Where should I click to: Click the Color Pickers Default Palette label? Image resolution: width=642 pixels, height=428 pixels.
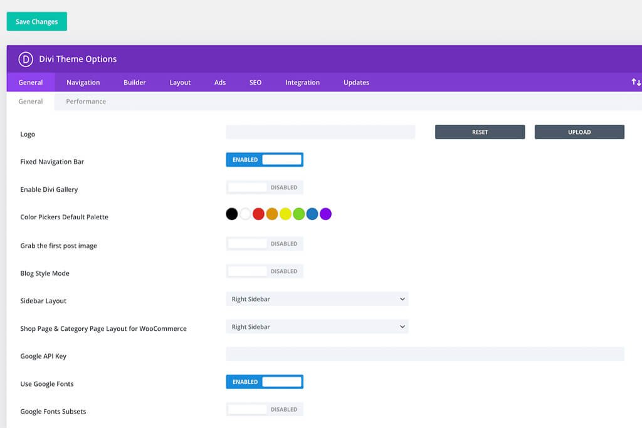pyautogui.click(x=65, y=217)
